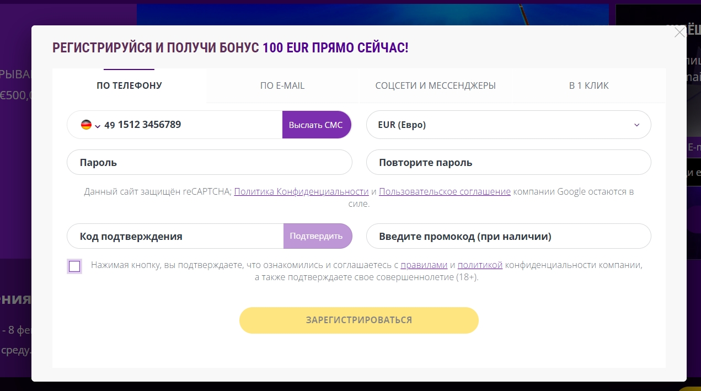Close the registration dialog with the X
Viewport: 701px width, 391px height.
[x=679, y=33]
